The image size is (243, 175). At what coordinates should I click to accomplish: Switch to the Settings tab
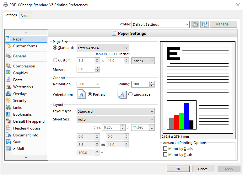coord(11,15)
